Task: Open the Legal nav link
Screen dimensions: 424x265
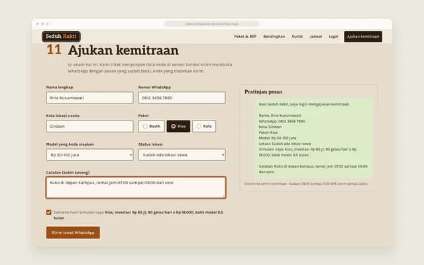Action: [x=333, y=36]
